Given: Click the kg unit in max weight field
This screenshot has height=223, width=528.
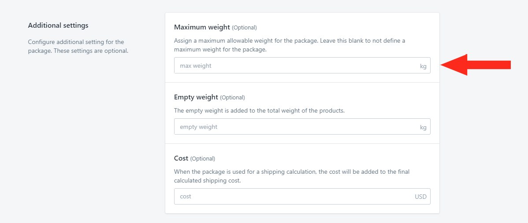Looking at the screenshot, I should [423, 66].
